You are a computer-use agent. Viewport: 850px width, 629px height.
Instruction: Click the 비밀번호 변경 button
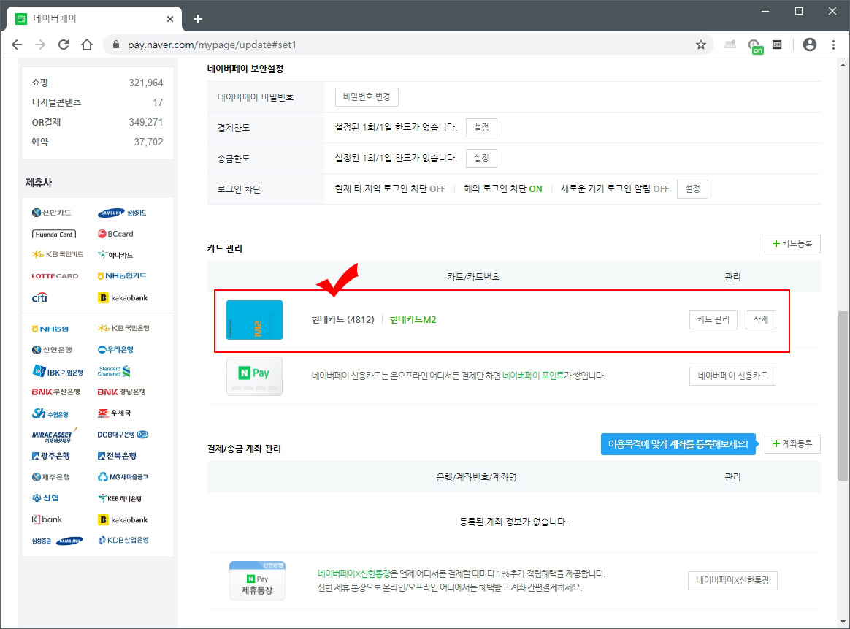coord(367,97)
